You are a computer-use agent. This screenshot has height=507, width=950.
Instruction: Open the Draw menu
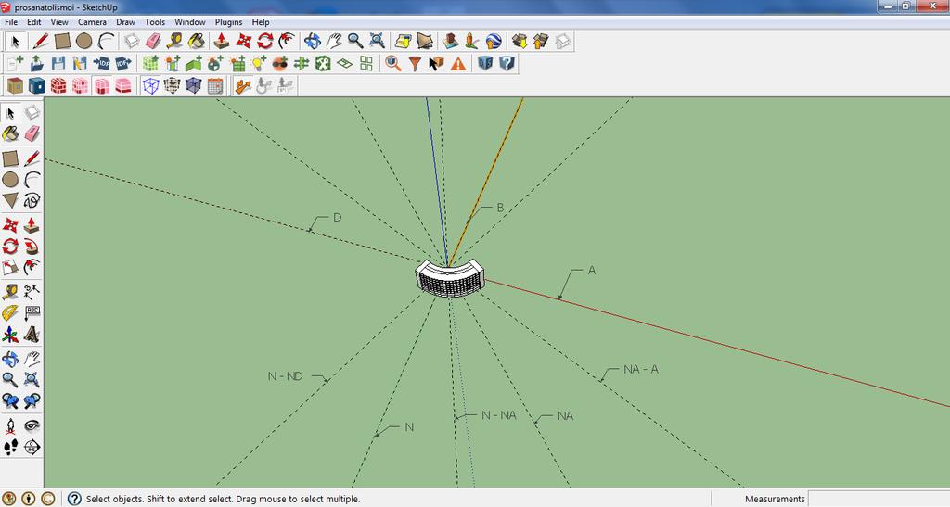click(x=125, y=21)
